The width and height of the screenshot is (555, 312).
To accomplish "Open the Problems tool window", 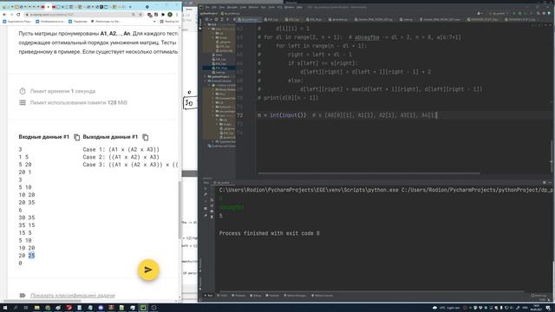I will point(239,296).
